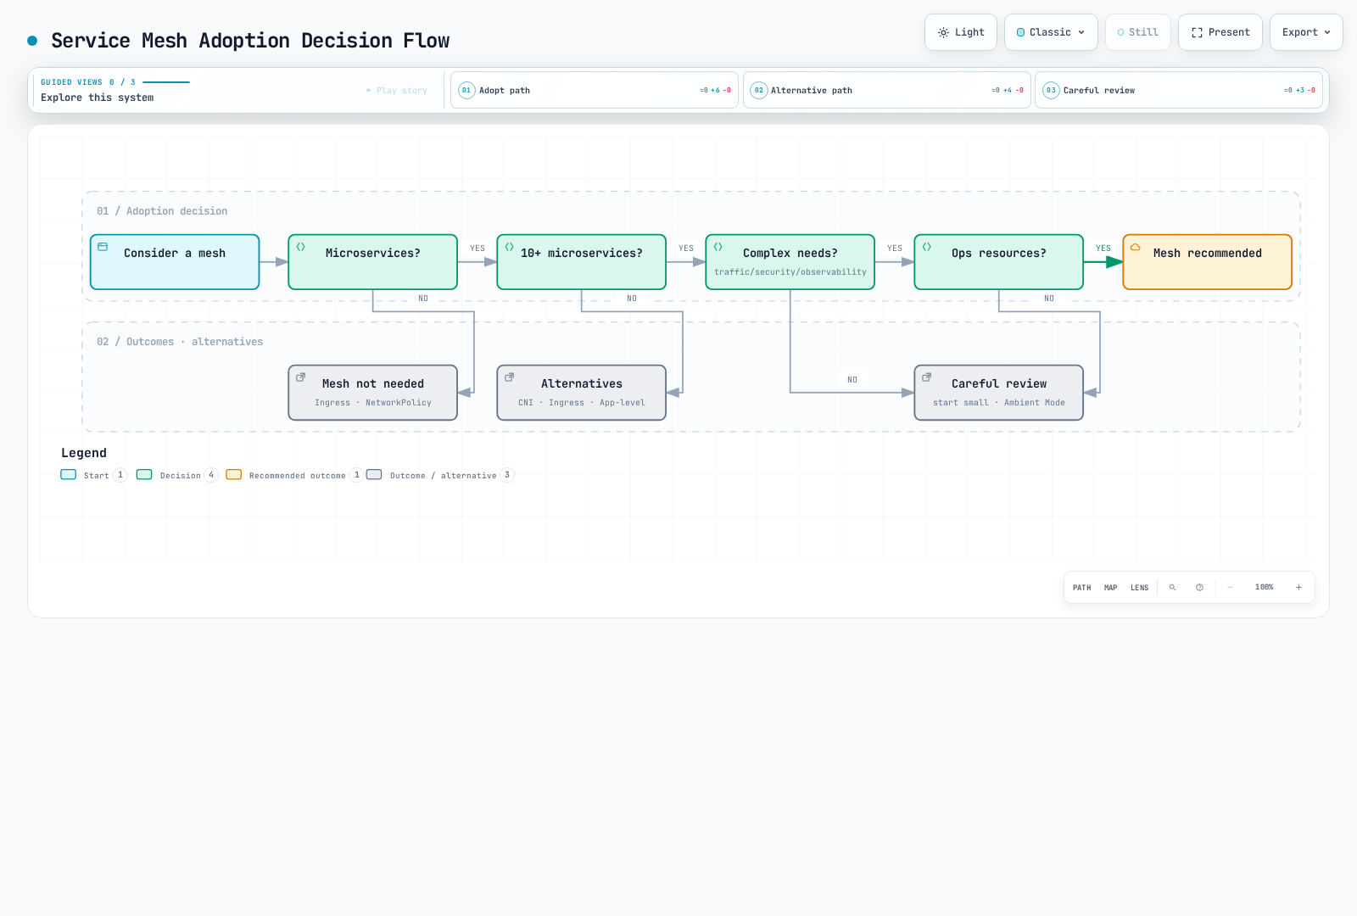Select the Microservices? decision node
This screenshot has height=916, width=1357.
click(x=373, y=262)
